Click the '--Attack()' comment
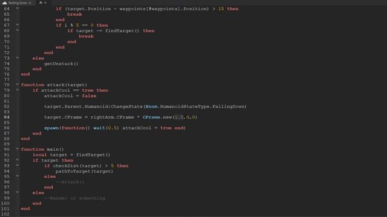Image resolution: width=387 pixels, height=217 pixels. pyautogui.click(x=70, y=182)
